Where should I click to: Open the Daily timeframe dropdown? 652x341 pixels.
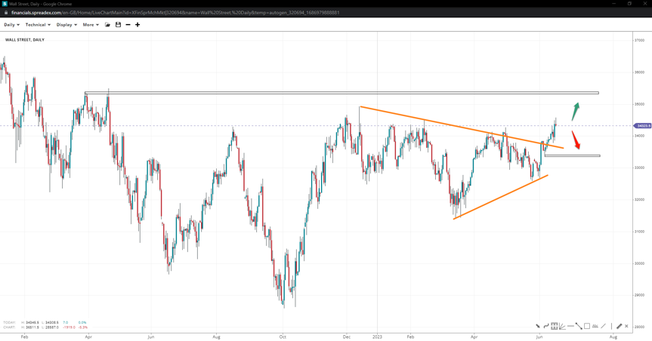[11, 25]
